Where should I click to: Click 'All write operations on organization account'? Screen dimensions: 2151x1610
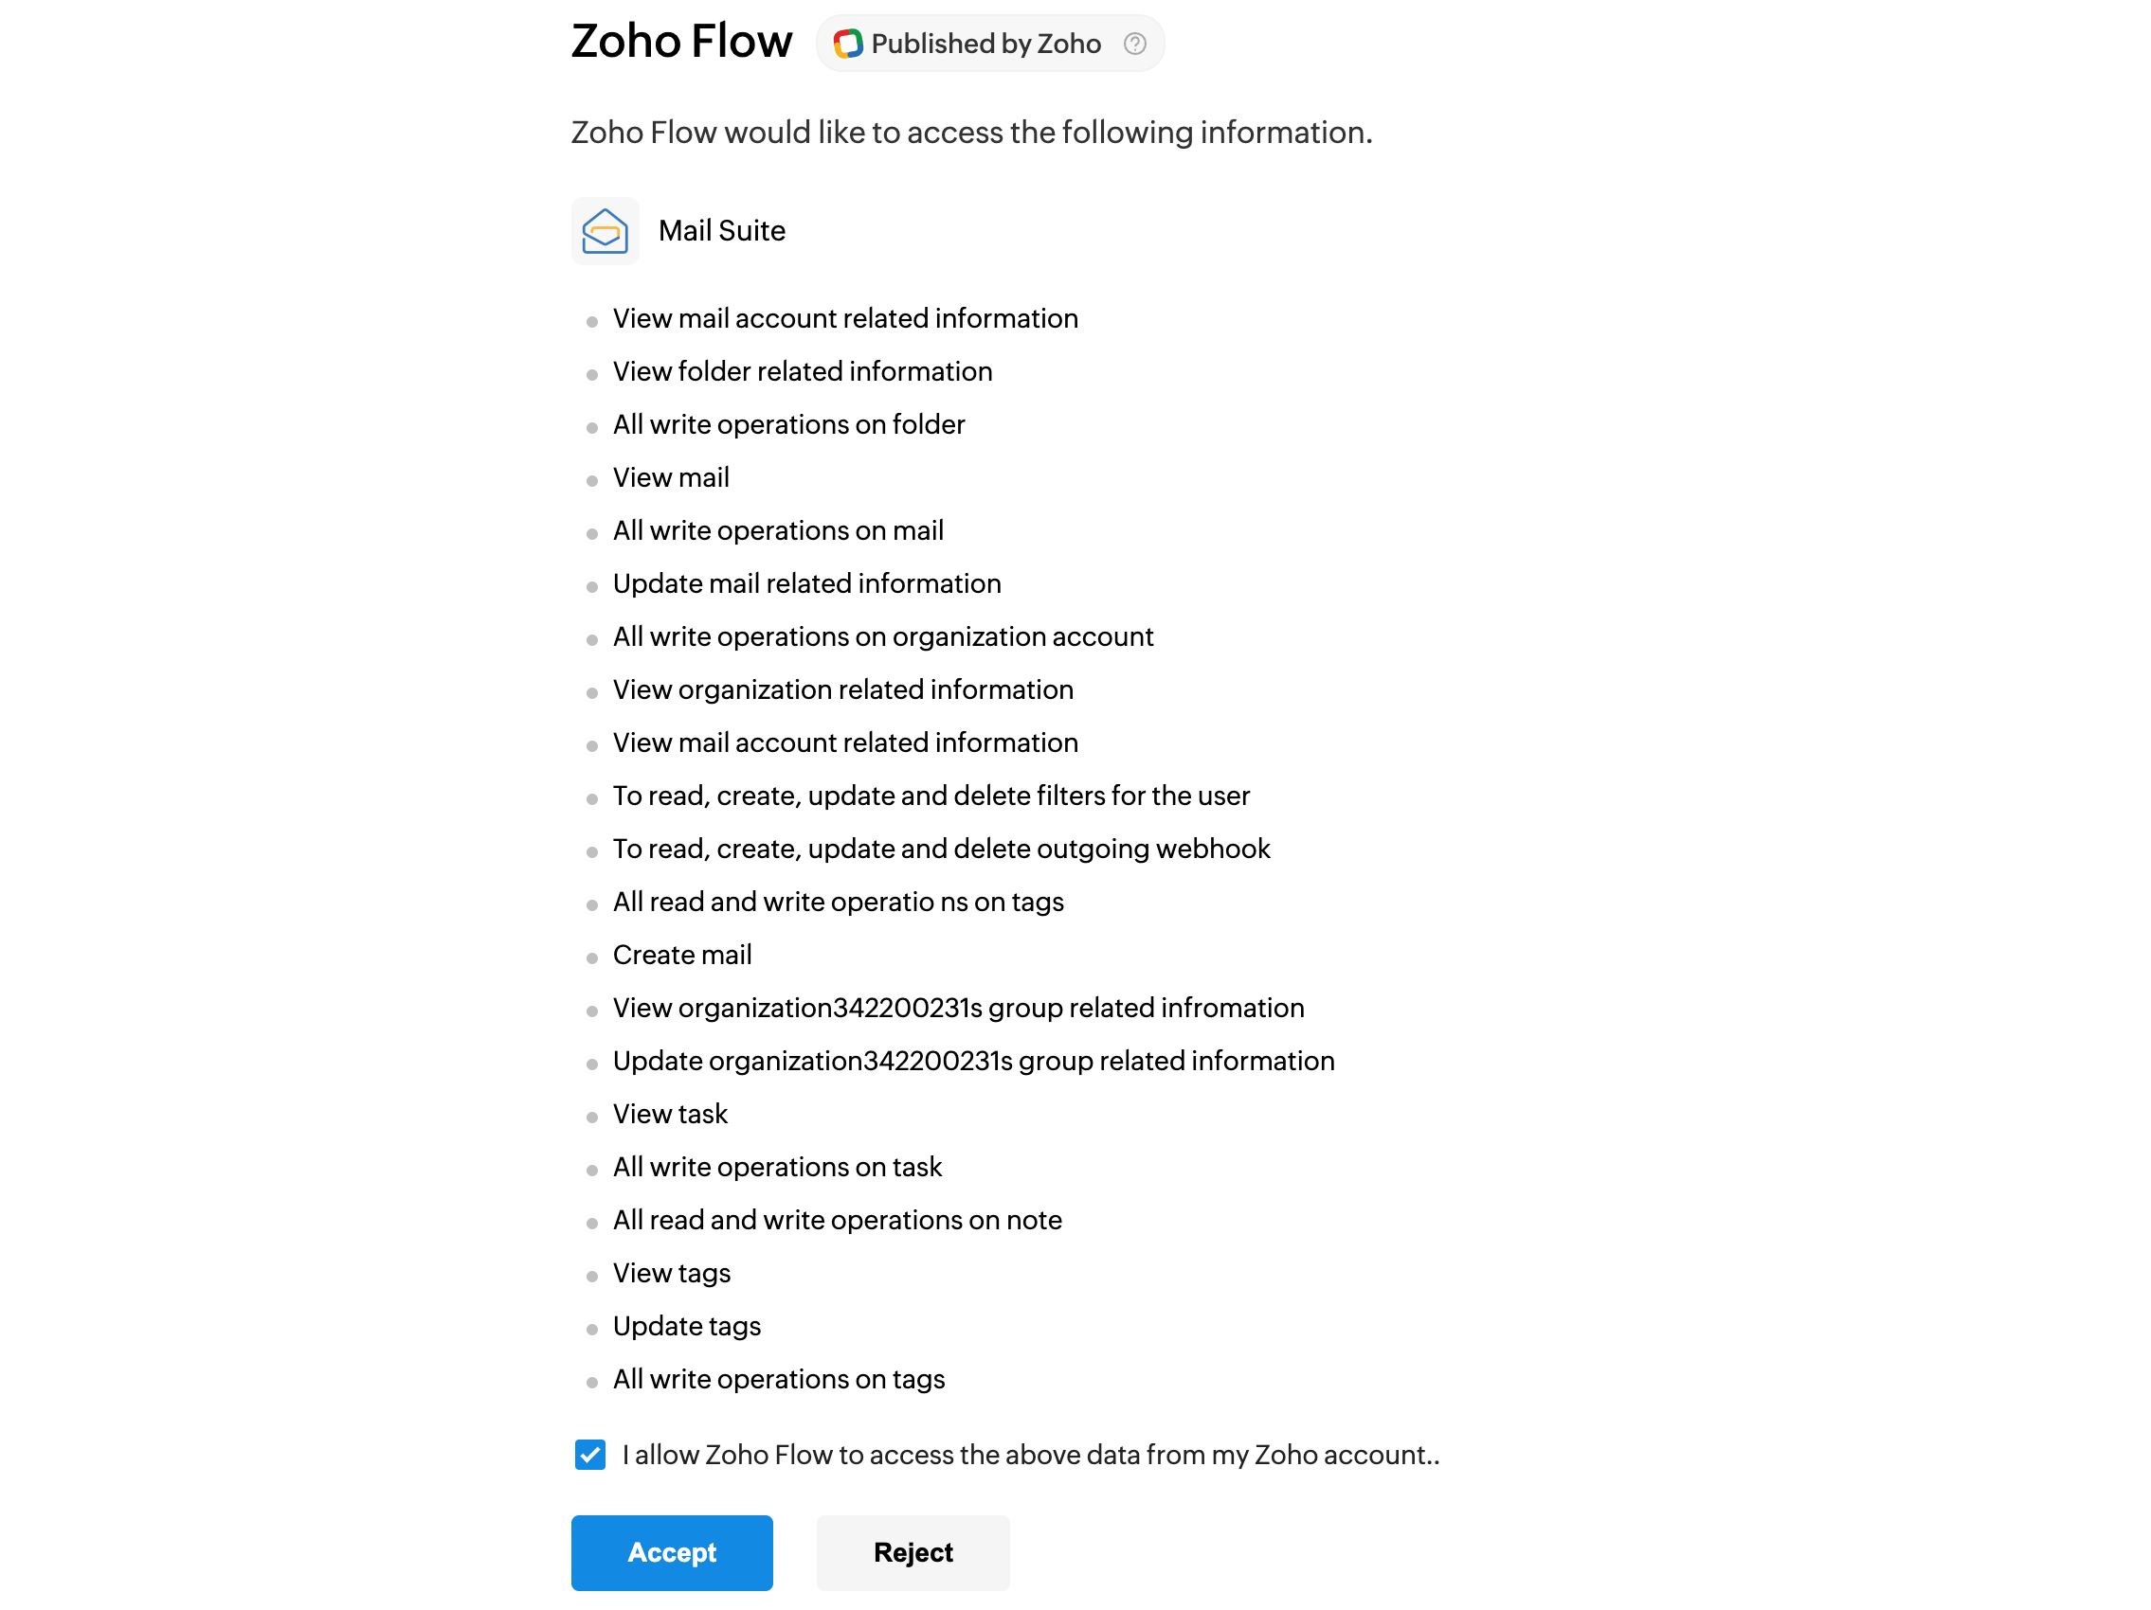882,636
